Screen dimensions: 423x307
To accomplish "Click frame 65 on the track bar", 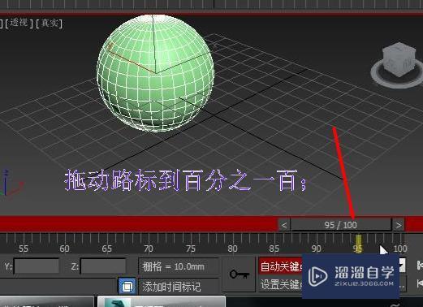I will click(x=106, y=249).
